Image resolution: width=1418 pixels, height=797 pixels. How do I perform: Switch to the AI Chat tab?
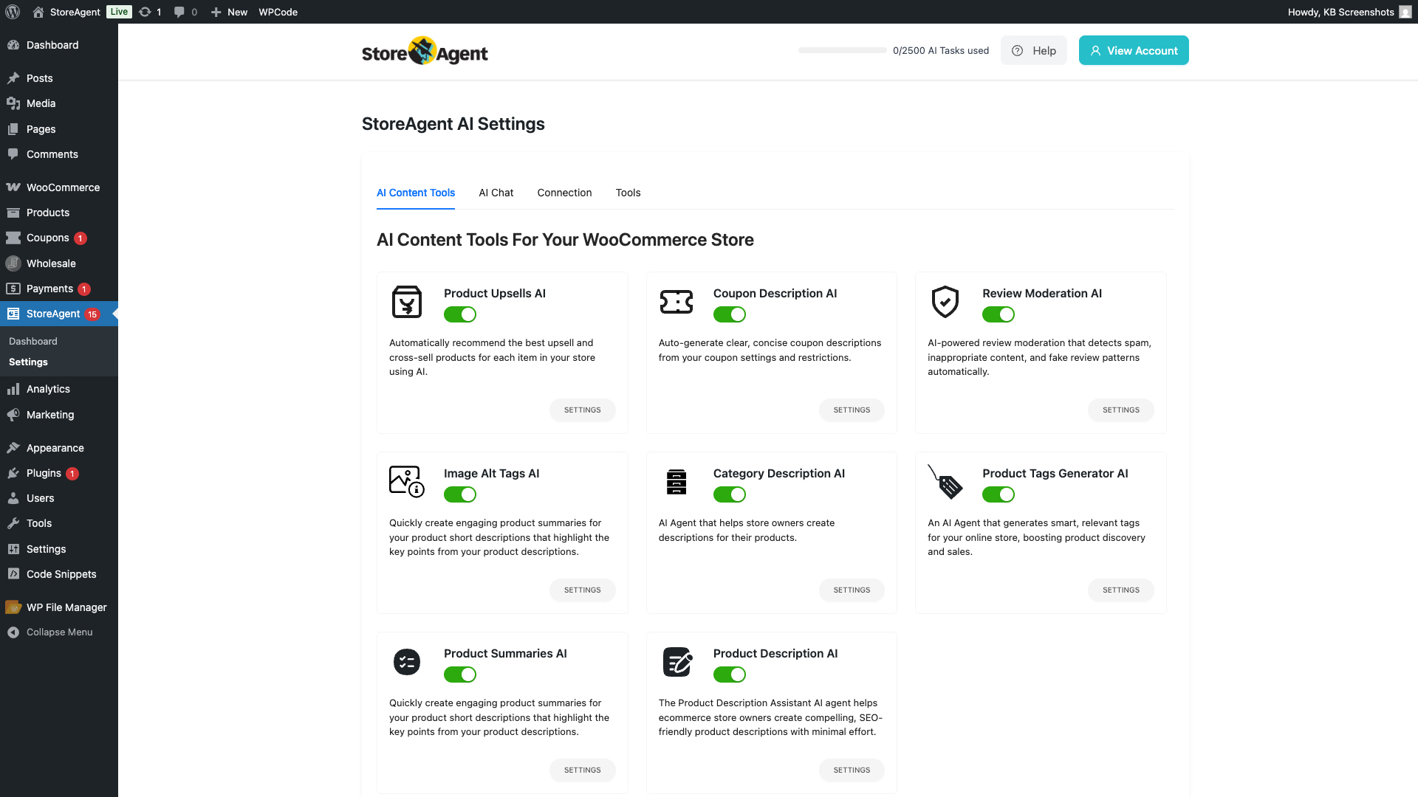point(496,193)
